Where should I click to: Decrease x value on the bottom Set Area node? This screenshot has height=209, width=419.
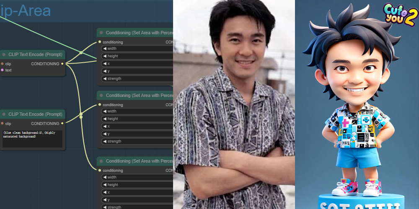click(x=104, y=192)
